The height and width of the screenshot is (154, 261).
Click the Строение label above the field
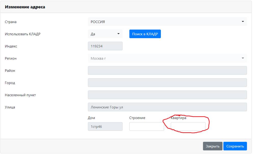tap(137, 118)
